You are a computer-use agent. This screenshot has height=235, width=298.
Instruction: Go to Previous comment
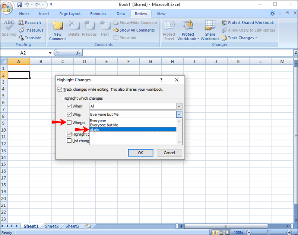(x=89, y=29)
